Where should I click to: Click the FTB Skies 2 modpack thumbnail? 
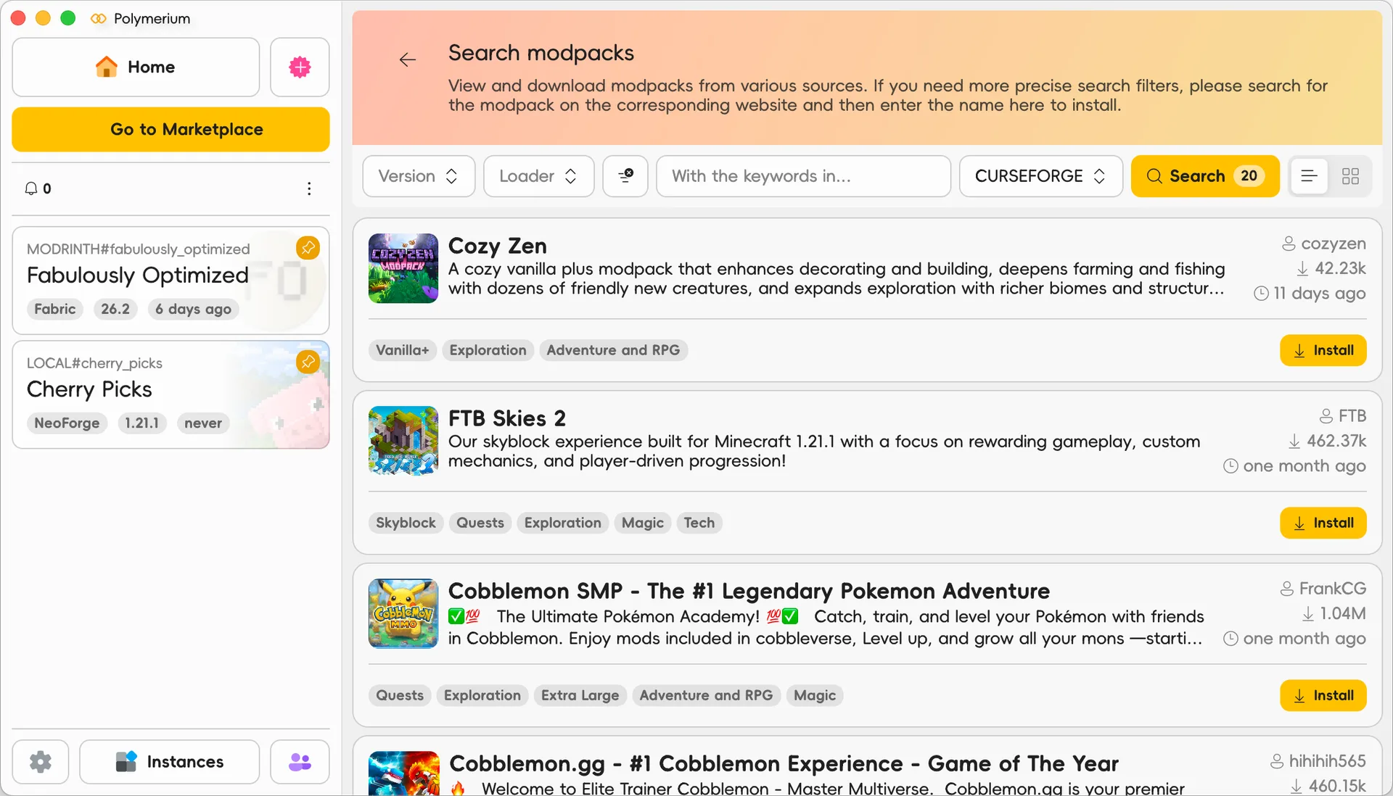(403, 441)
